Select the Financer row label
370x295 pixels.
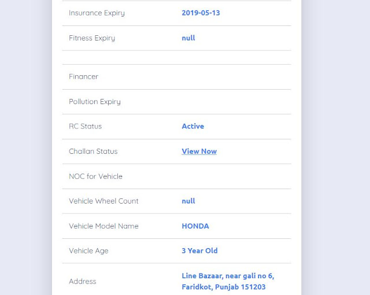click(x=83, y=76)
